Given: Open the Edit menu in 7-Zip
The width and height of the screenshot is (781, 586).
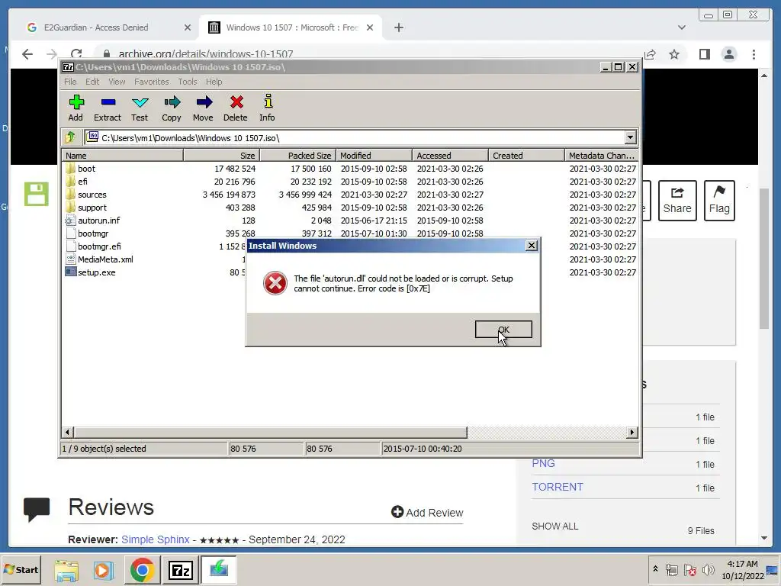Looking at the screenshot, I should pyautogui.click(x=92, y=82).
